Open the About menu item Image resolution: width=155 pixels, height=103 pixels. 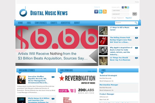pyautogui.click(x=77, y=23)
